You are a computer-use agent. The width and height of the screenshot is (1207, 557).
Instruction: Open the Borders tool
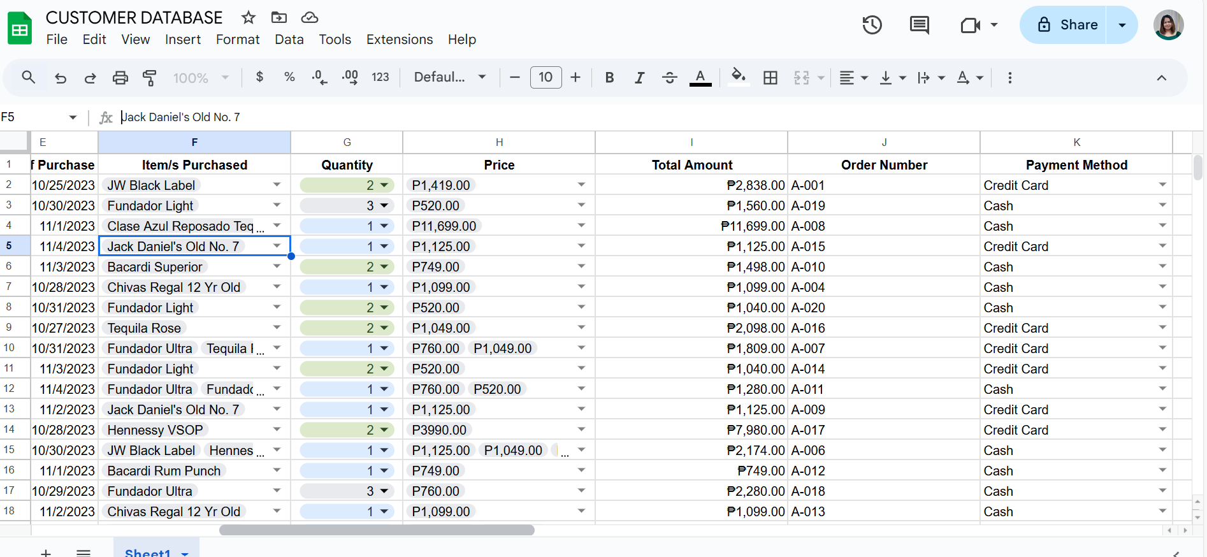pos(770,78)
